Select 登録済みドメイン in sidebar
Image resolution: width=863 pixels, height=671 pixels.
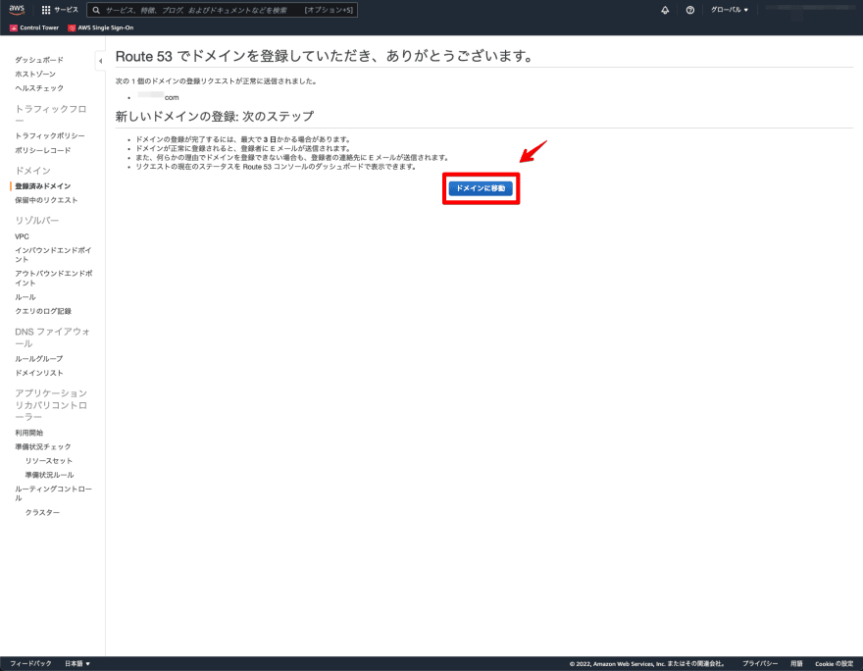pyautogui.click(x=43, y=186)
